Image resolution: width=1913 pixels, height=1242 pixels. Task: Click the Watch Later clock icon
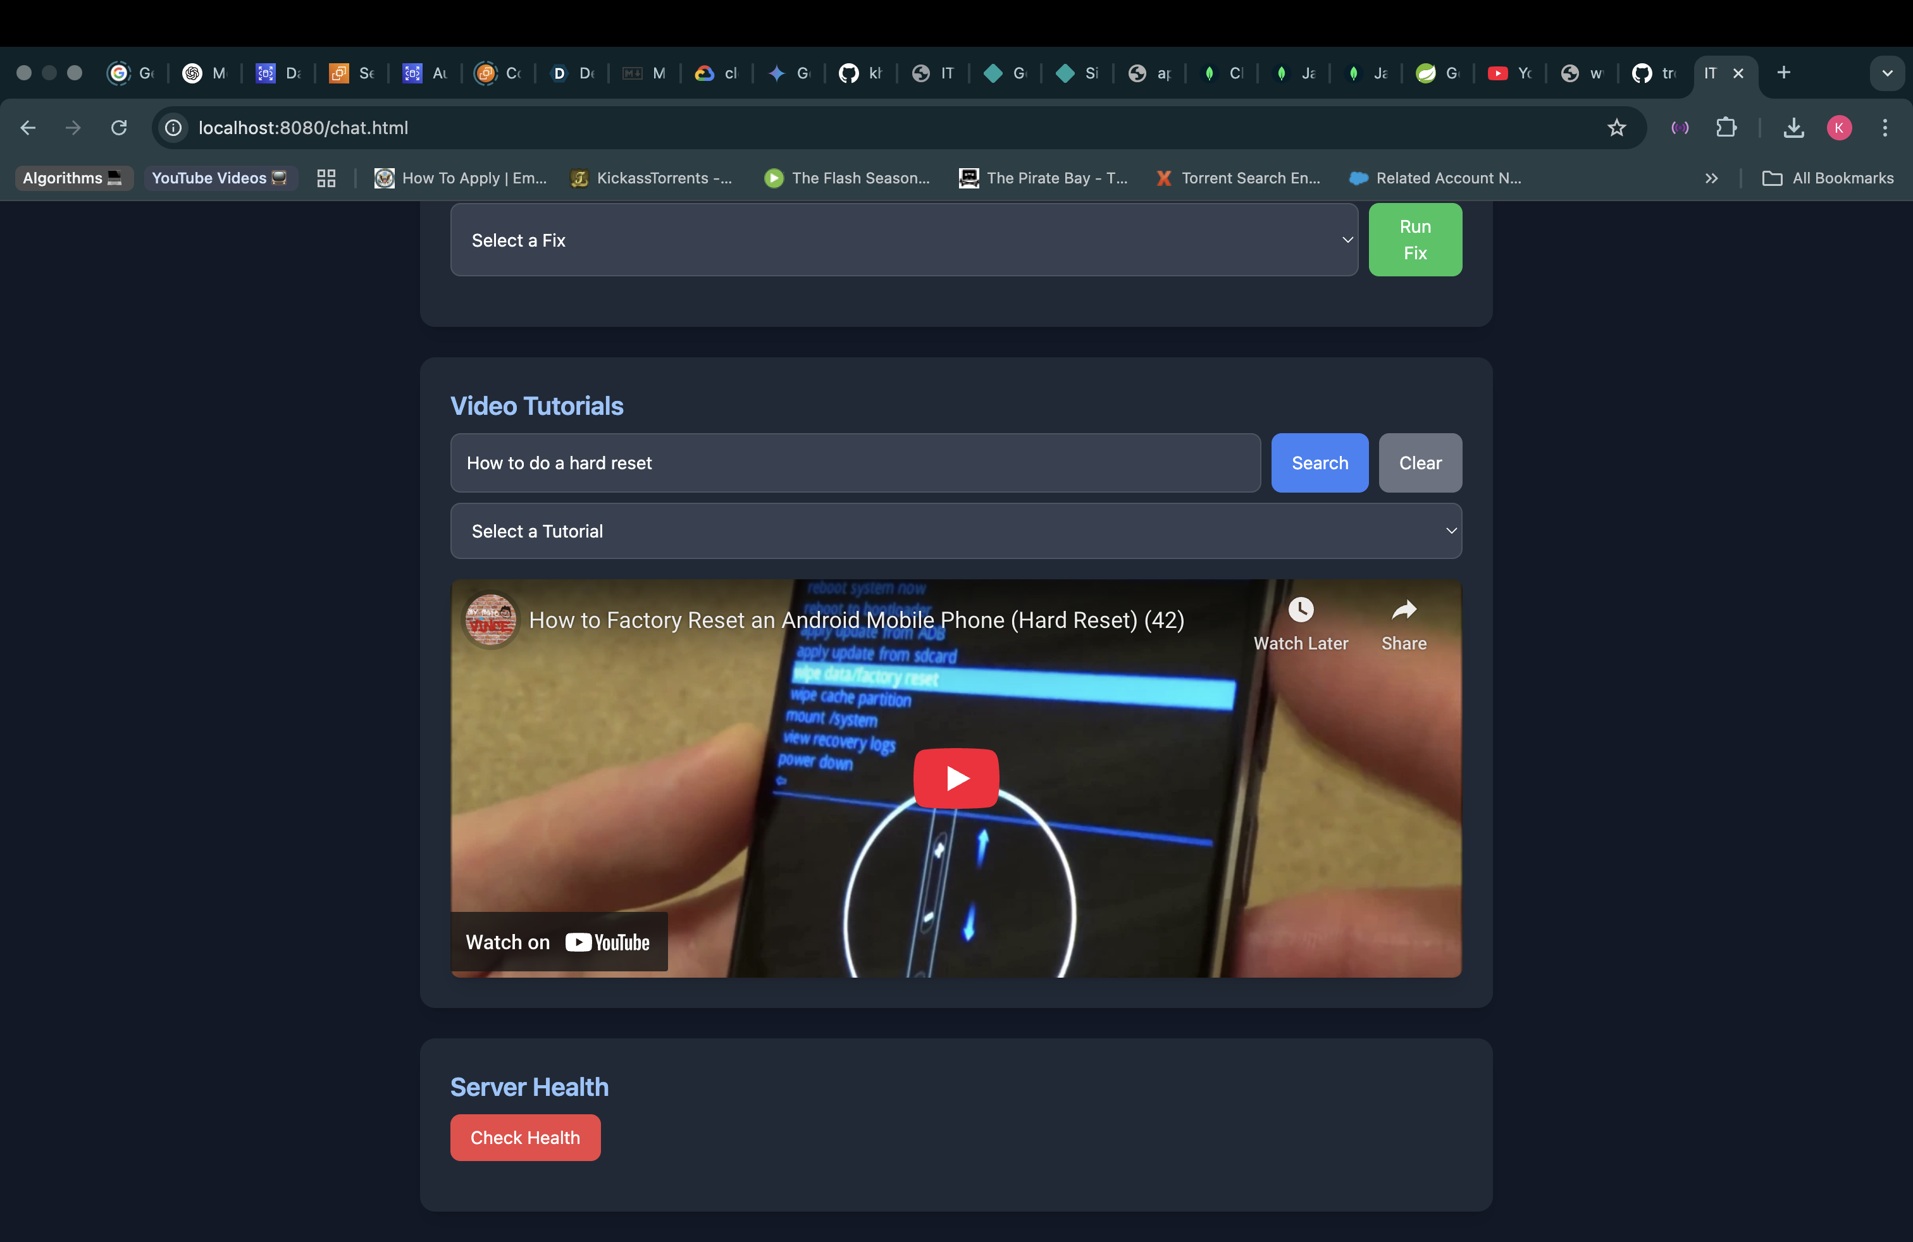coord(1301,610)
